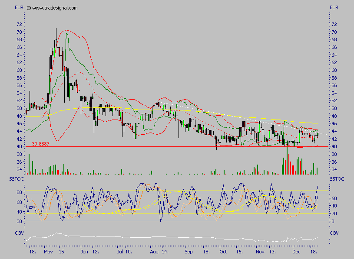Viewport: 354px width, 259px height.
Task: Select the Jun date label on time axis
Action: 84,252
